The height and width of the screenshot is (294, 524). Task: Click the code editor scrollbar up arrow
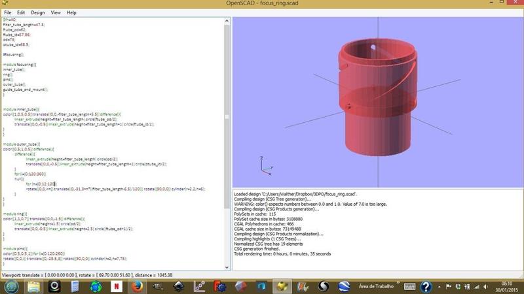[x=227, y=21]
